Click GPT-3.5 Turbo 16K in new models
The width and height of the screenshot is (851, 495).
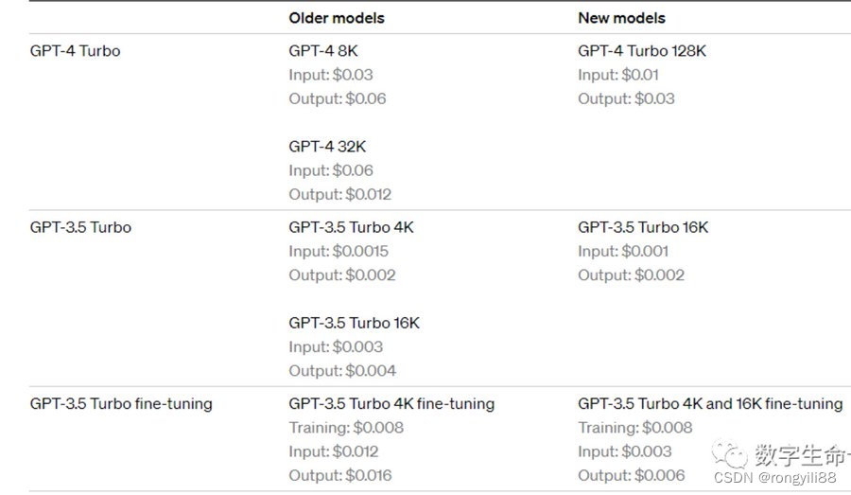[643, 227]
